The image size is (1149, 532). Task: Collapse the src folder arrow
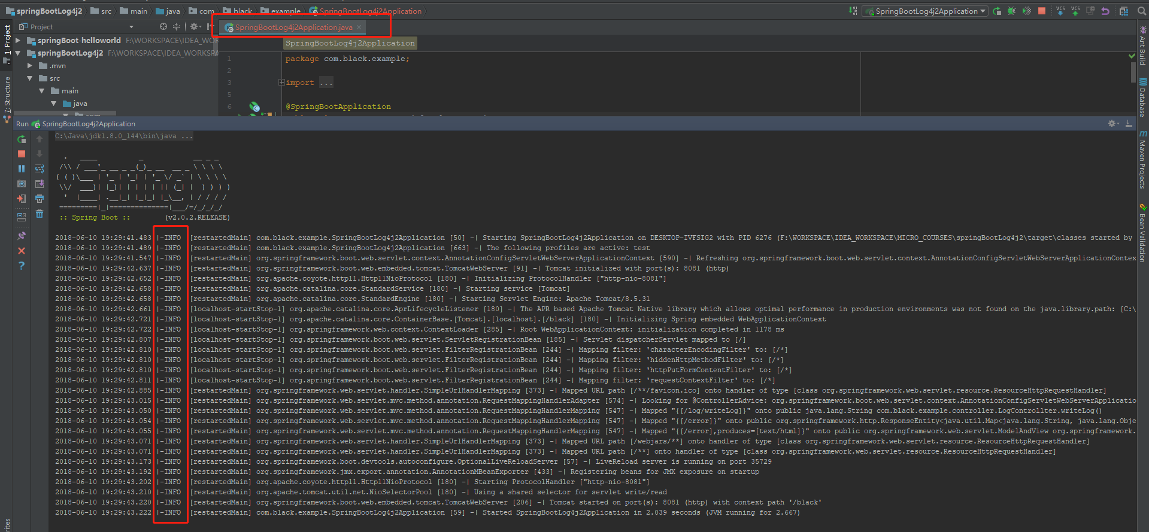coord(30,78)
